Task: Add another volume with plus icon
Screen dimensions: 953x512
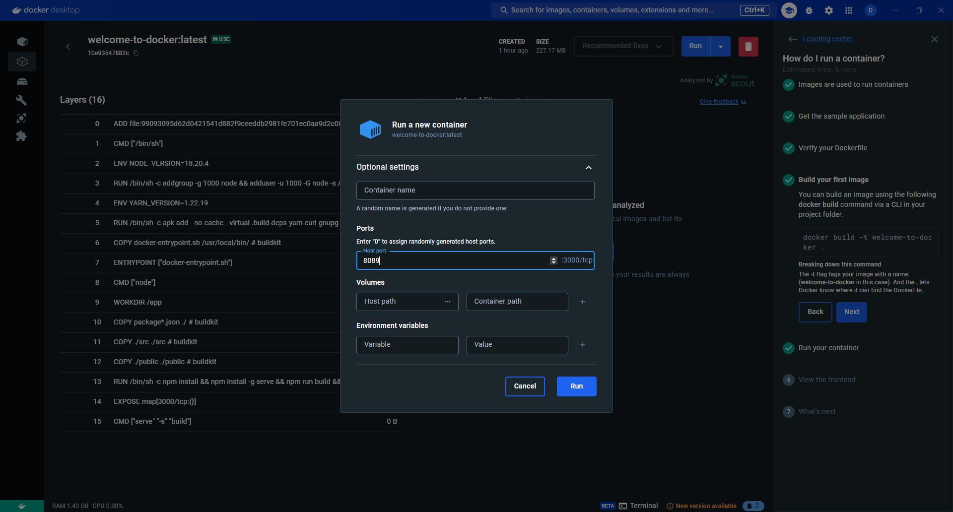Action: [583, 302]
